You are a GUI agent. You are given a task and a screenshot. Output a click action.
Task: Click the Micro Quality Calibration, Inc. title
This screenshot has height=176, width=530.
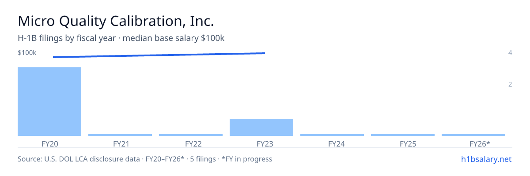(x=116, y=21)
